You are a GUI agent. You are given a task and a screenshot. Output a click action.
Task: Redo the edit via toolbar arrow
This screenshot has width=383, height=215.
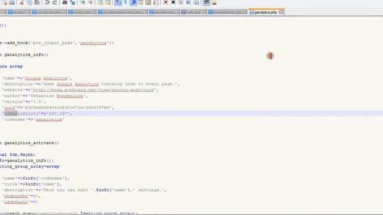tap(54, 2)
